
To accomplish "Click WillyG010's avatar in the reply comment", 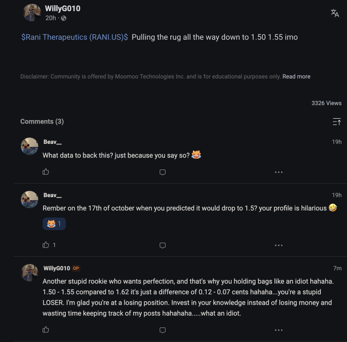I will 30,273.
